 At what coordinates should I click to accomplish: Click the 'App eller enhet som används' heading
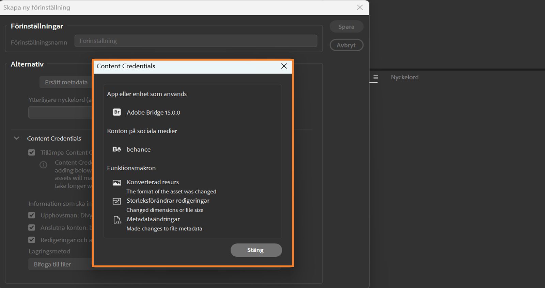coord(147,94)
